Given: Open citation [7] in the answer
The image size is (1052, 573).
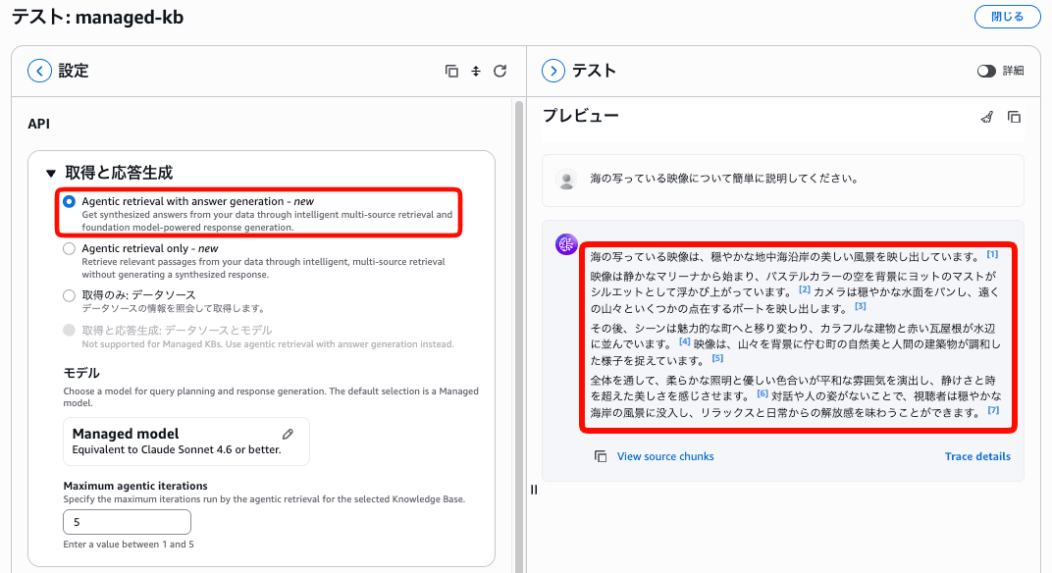Looking at the screenshot, I should [993, 411].
